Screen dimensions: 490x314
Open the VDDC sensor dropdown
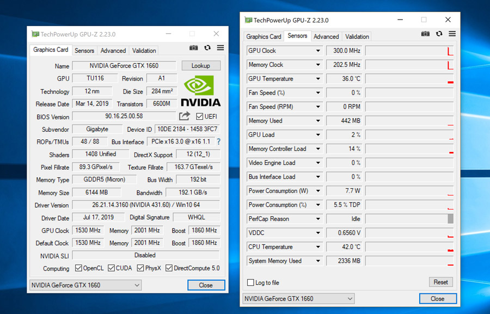point(318,233)
